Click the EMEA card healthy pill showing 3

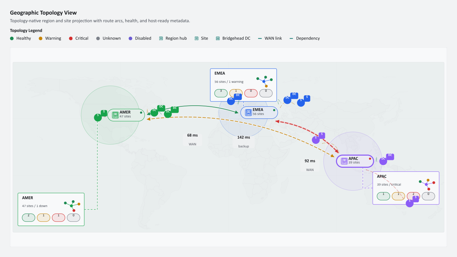point(221,93)
